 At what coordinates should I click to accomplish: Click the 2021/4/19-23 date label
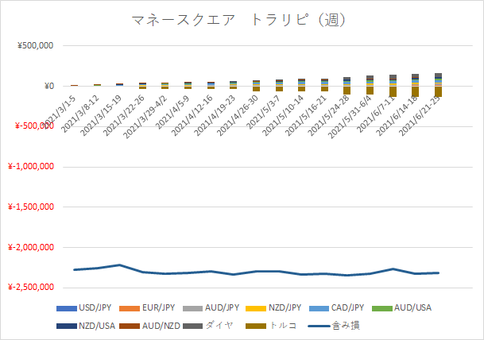point(215,116)
